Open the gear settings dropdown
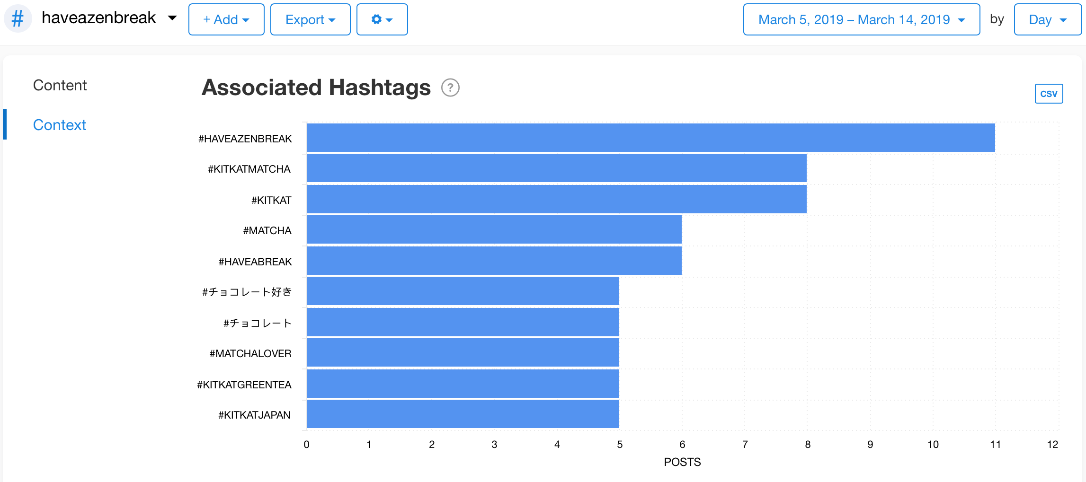The height and width of the screenshot is (482, 1086). coord(382,19)
